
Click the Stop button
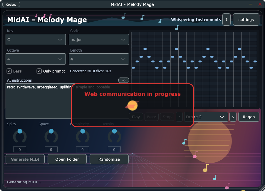(167, 117)
